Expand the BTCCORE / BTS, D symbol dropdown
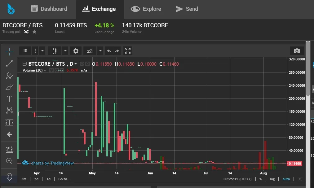 point(76,64)
